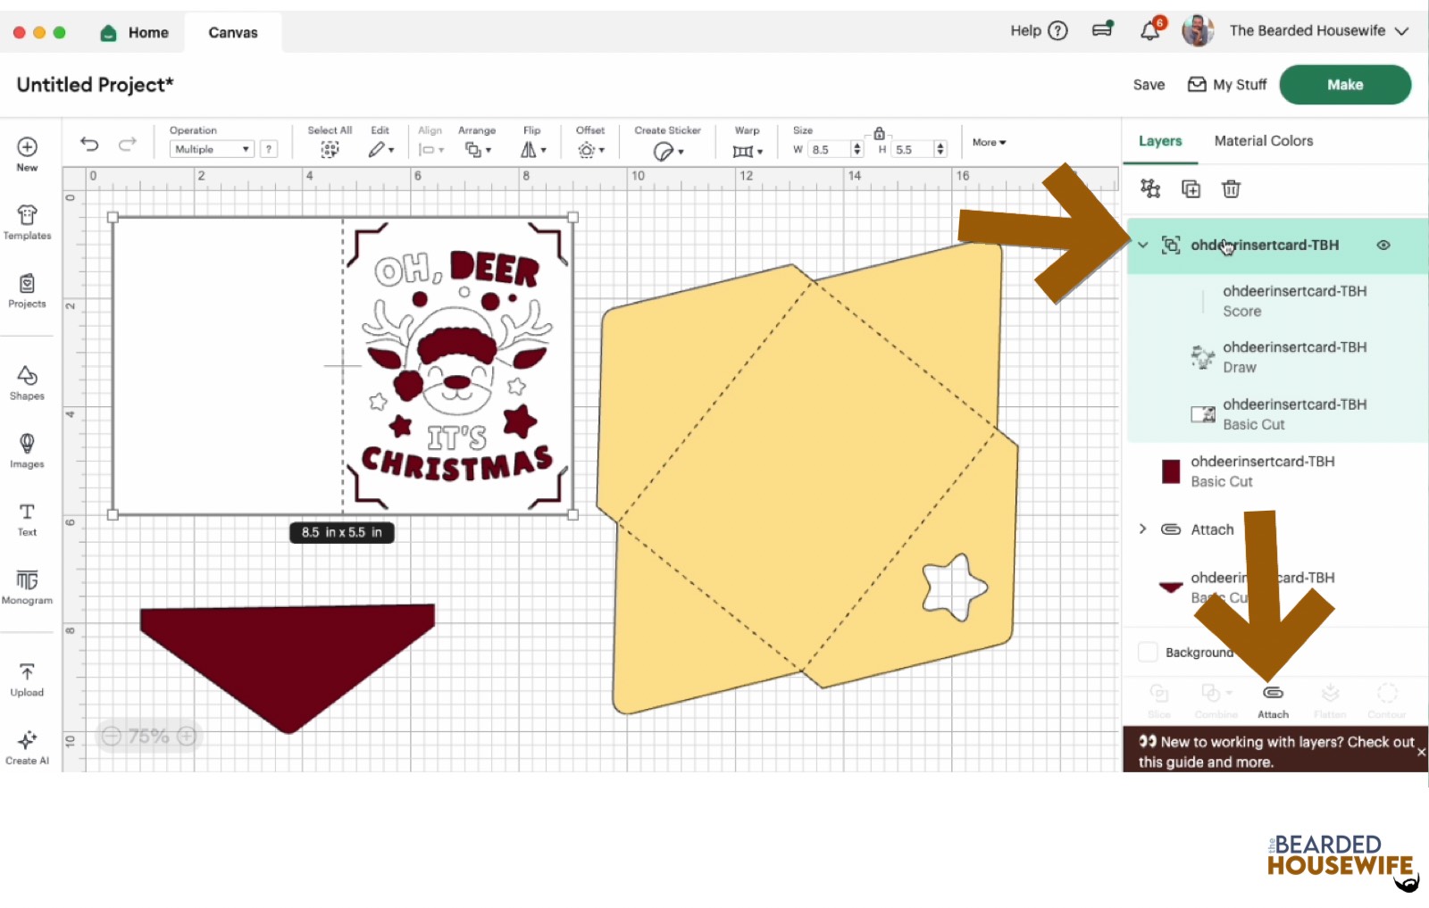Delete selected layer with trash icon
This screenshot has height=908, width=1429.
click(1231, 188)
